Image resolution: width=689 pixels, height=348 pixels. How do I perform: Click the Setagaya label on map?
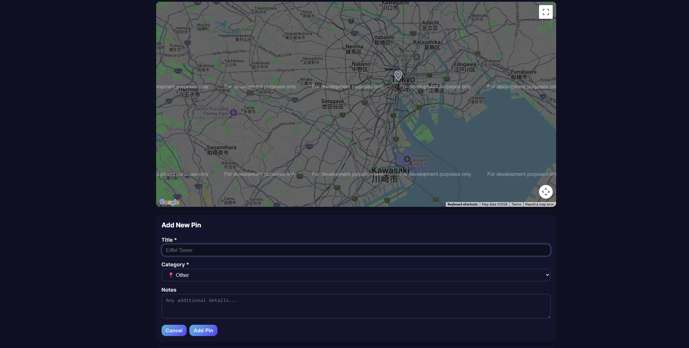coord(333,104)
